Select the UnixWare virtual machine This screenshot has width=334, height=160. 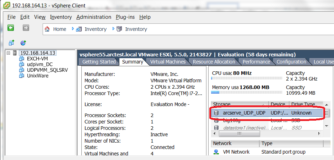click(x=38, y=76)
